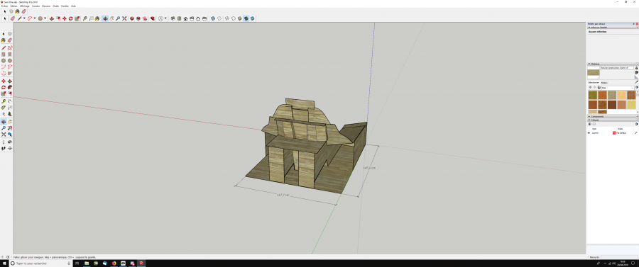
Task: Activate the Zoom Extents tool in toolbar
Action: coord(124,18)
